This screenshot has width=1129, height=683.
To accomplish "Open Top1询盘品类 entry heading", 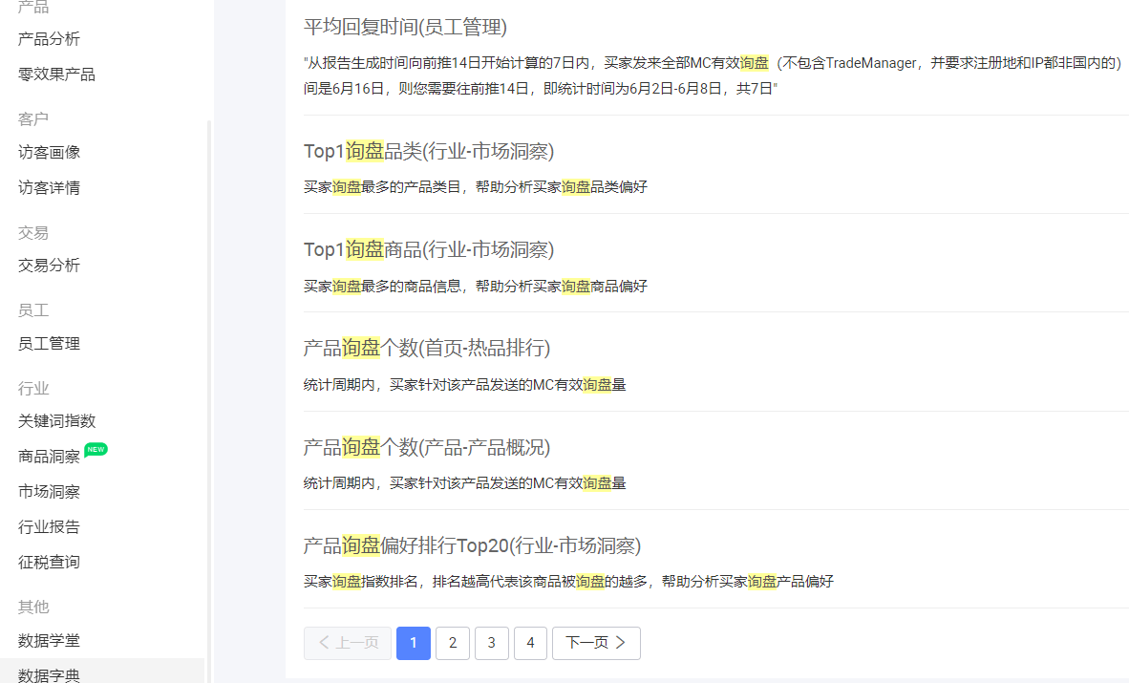I will [429, 151].
